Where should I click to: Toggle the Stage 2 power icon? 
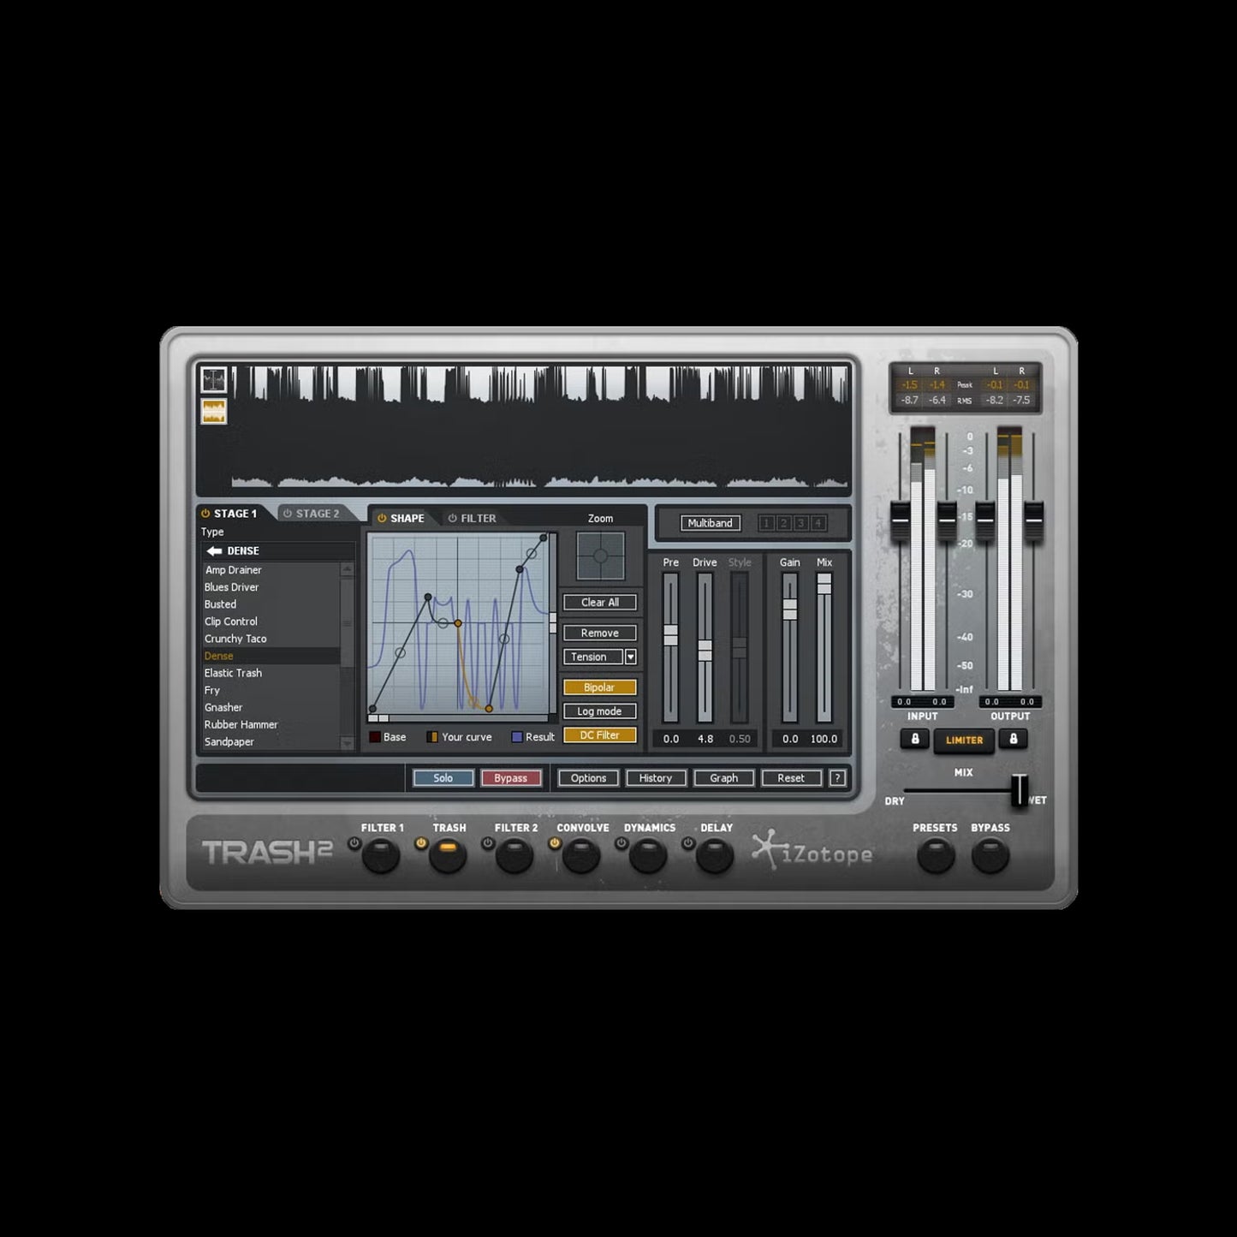point(288,514)
